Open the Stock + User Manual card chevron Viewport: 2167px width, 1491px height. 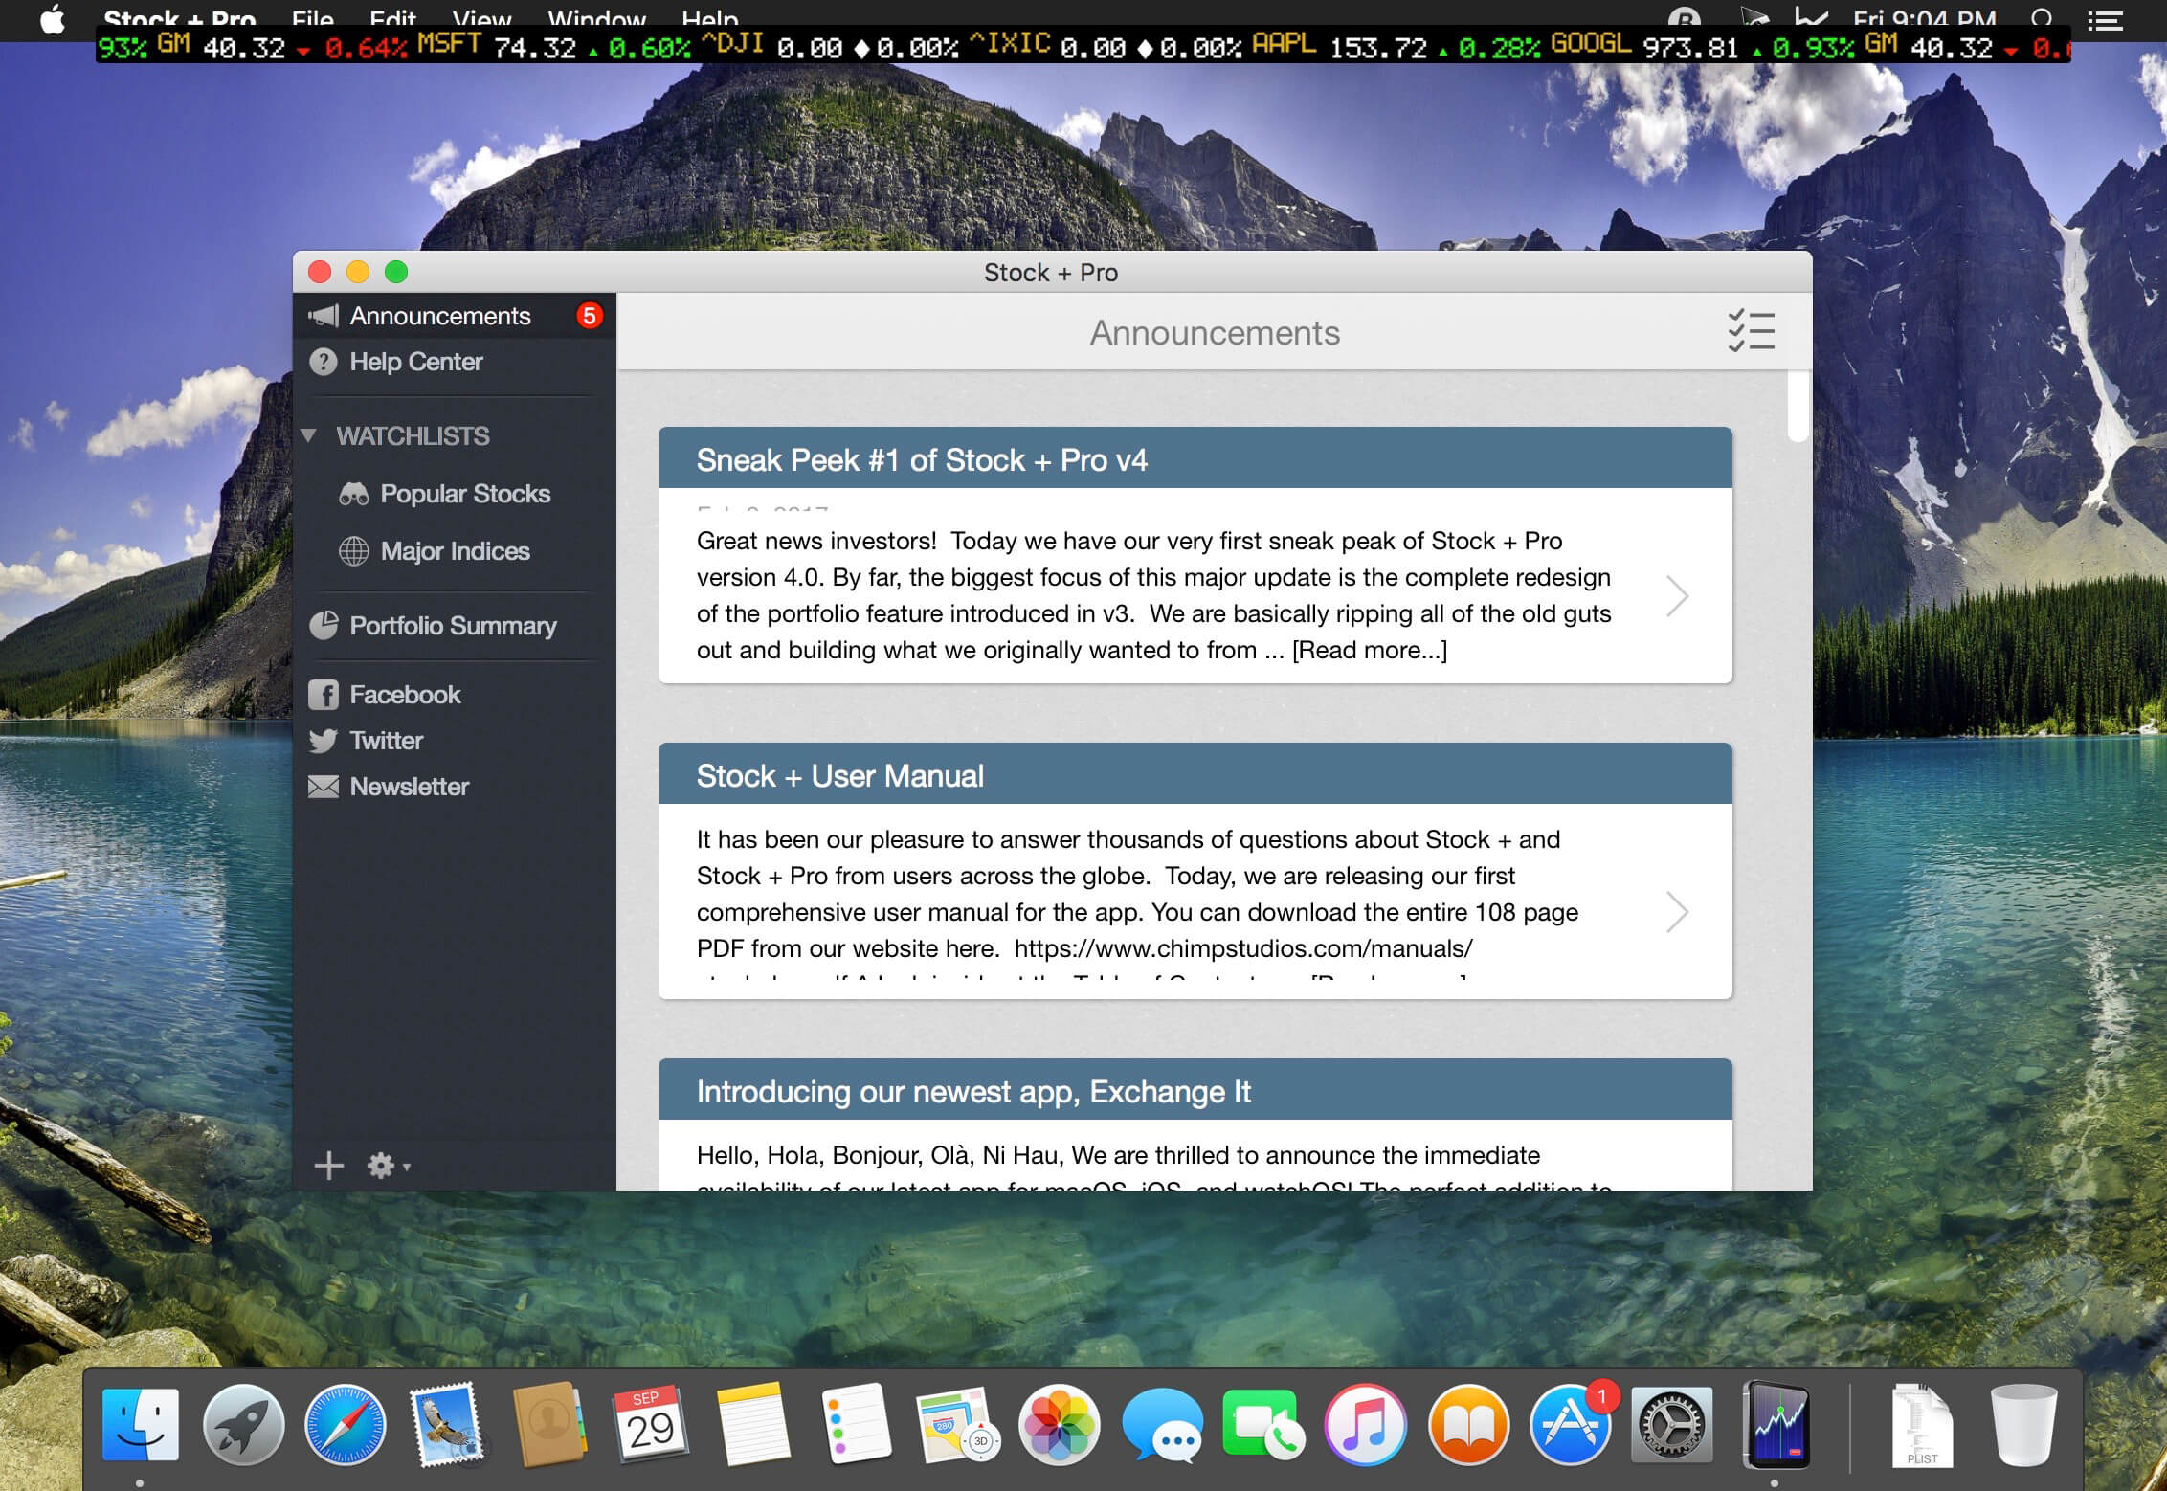click(x=1677, y=912)
